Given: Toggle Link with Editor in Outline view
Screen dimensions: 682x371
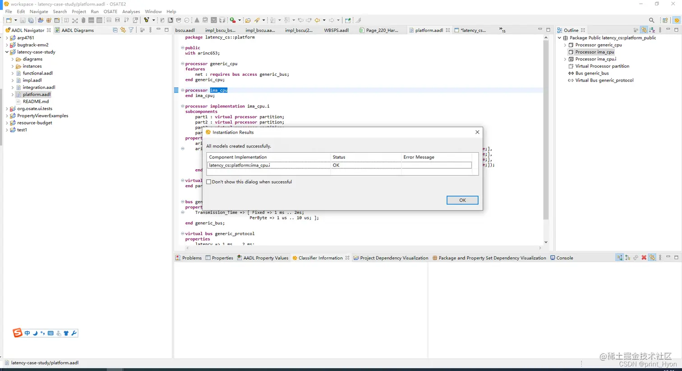Looking at the screenshot, I should [x=644, y=30].
